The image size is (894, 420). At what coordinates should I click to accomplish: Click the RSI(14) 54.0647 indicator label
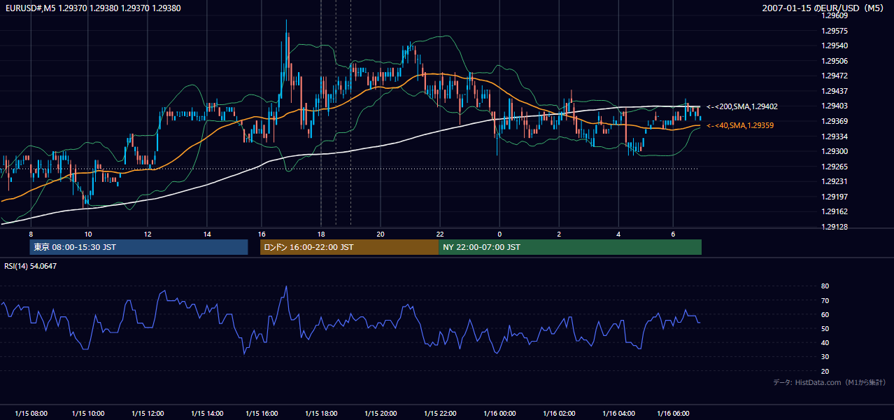click(x=31, y=266)
